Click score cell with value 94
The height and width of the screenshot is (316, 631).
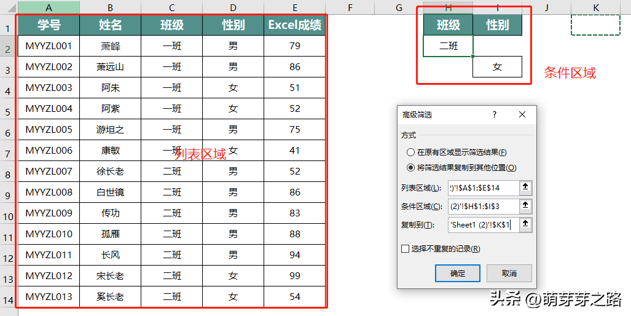pos(295,255)
